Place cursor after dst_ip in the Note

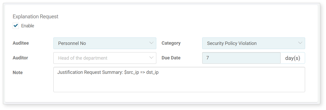tap(159, 73)
